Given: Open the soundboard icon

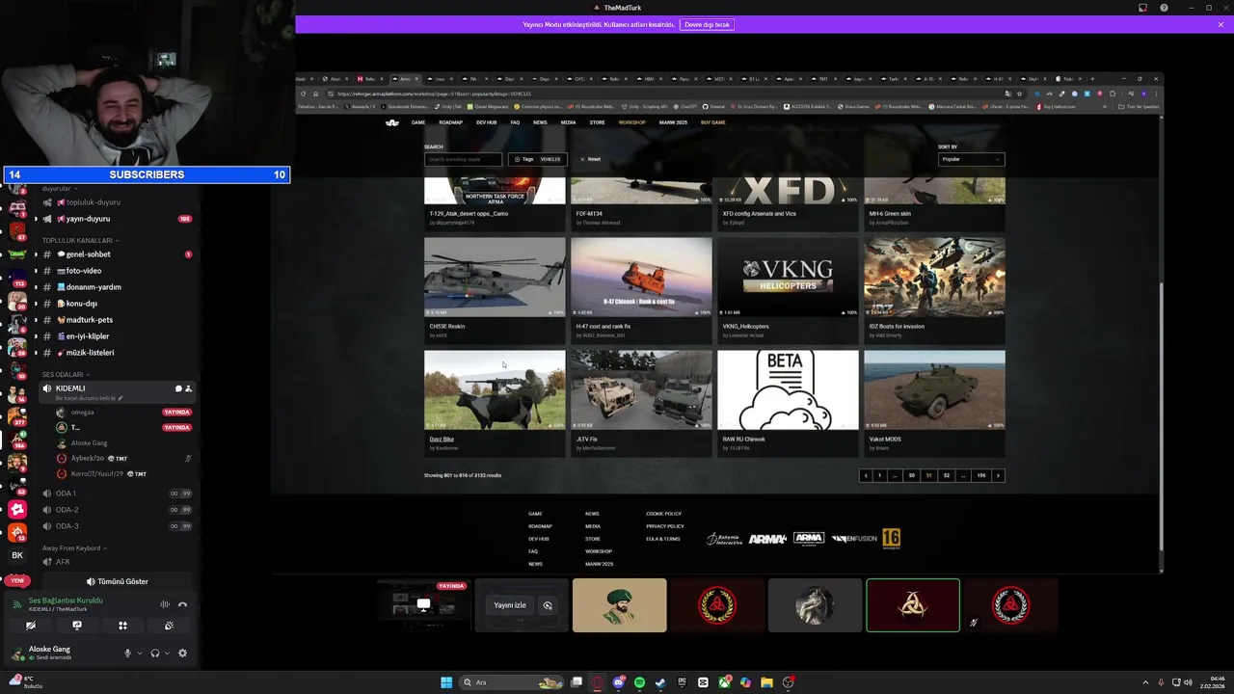Looking at the screenshot, I should [x=169, y=626].
